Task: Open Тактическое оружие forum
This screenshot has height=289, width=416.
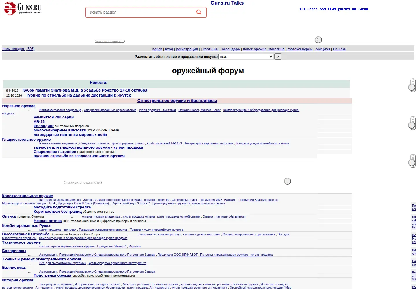Action: pyautogui.click(x=21, y=242)
